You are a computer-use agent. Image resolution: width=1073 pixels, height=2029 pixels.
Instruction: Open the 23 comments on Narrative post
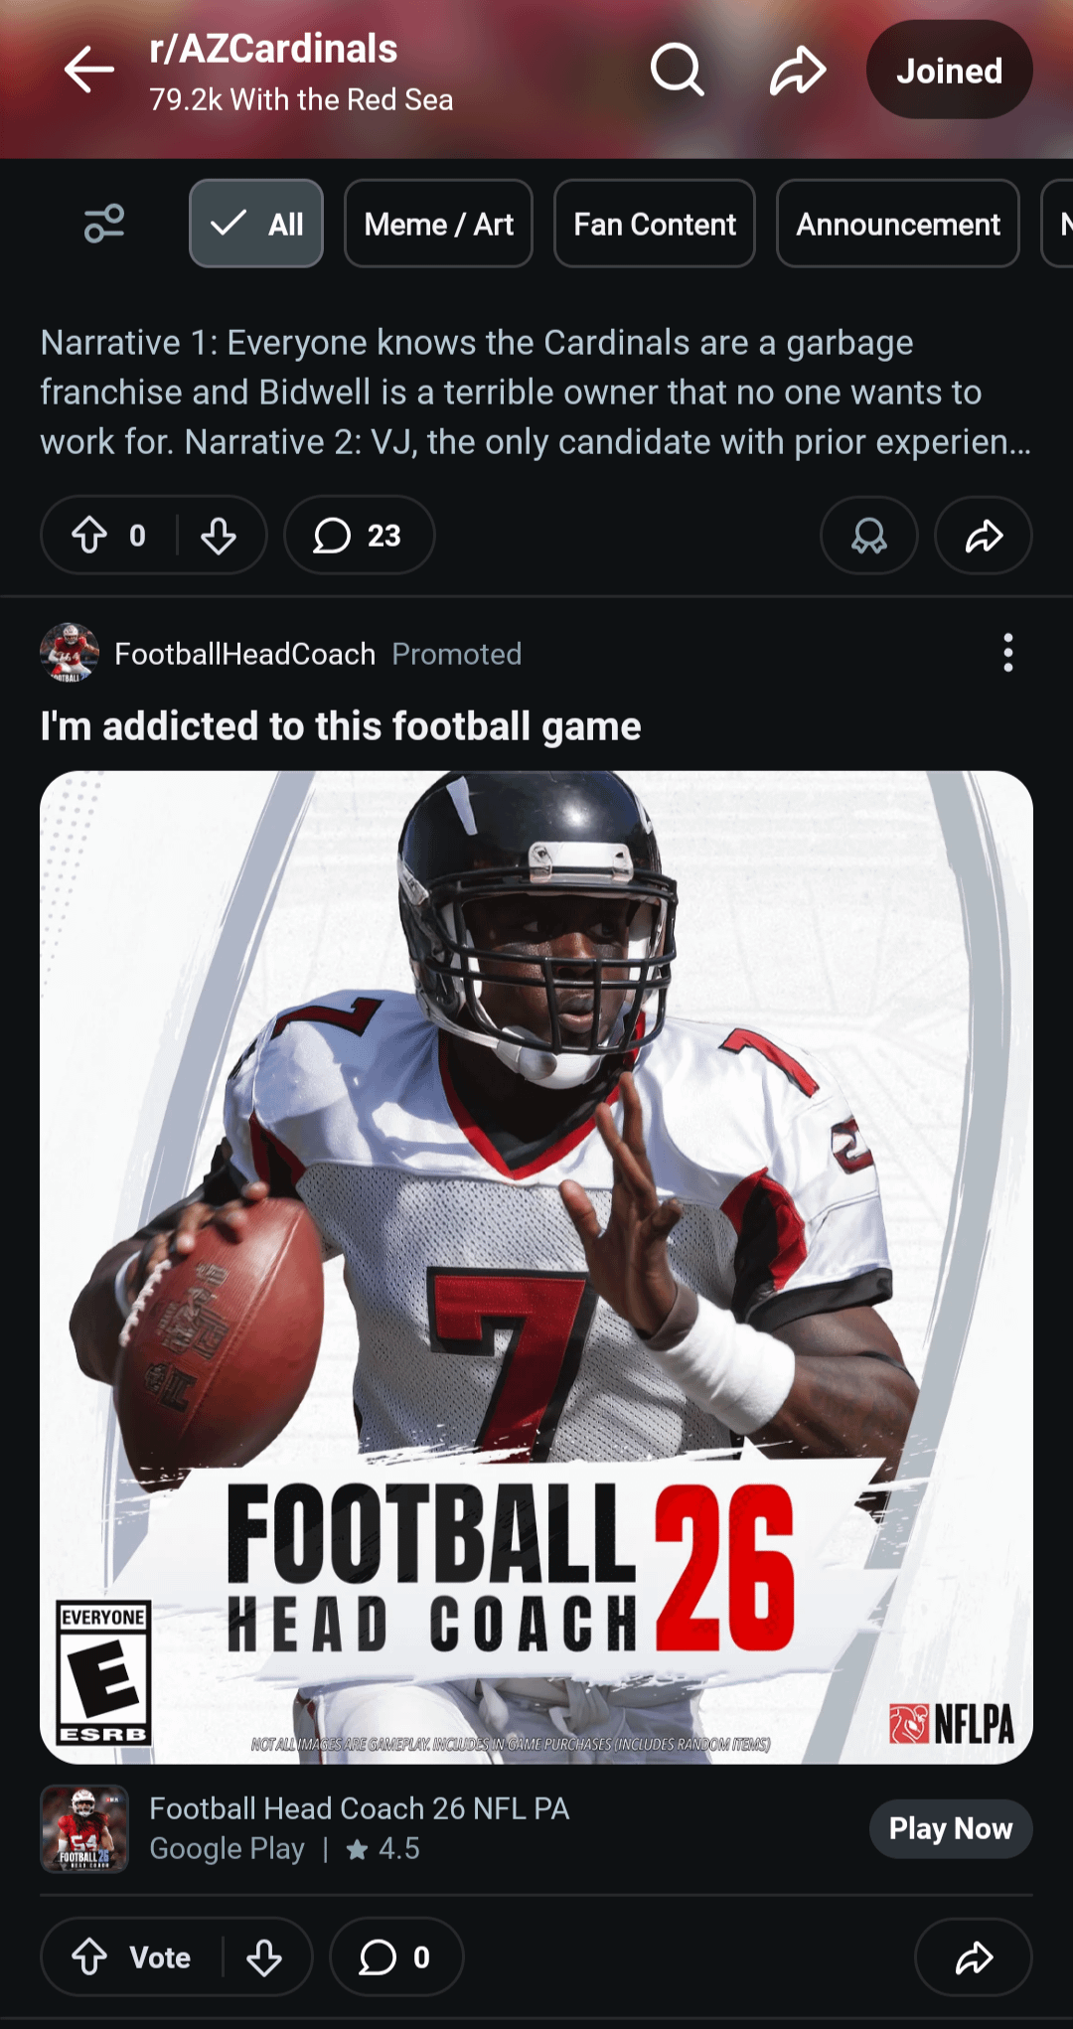point(359,536)
